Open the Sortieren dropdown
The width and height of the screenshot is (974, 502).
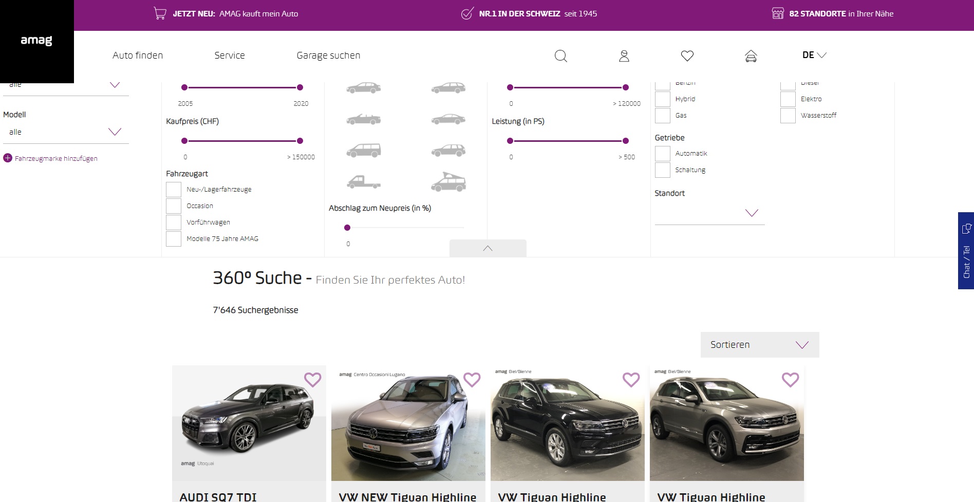coord(760,345)
